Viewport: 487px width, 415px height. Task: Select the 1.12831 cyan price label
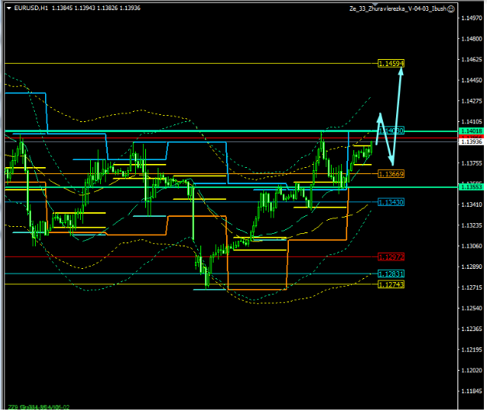tap(391, 274)
